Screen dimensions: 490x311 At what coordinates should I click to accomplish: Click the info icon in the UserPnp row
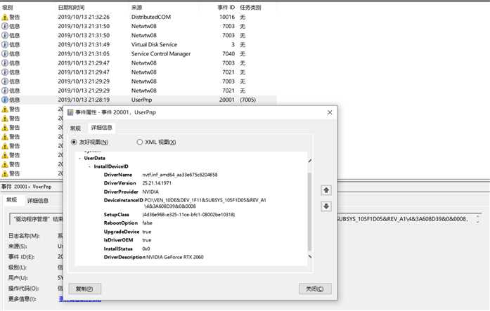[5, 100]
